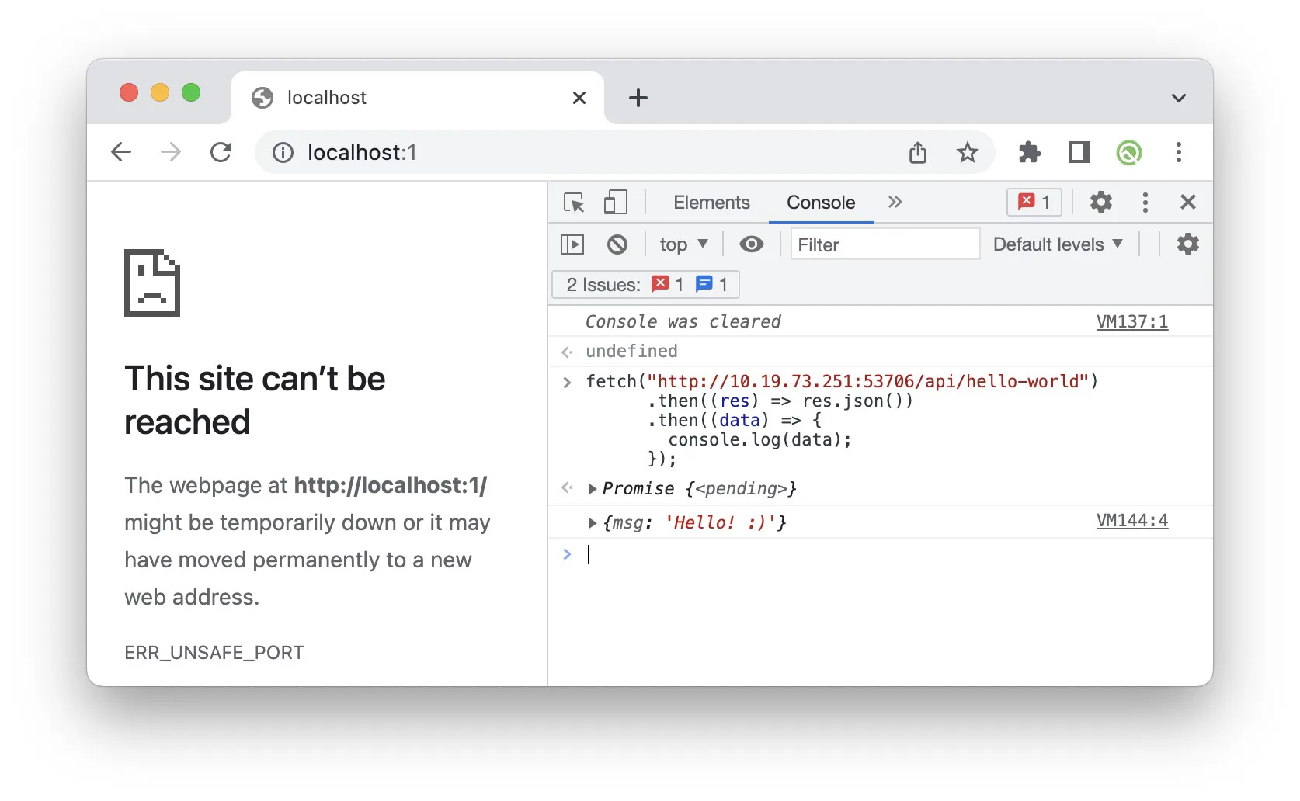Bookmark this page with the star icon
This screenshot has height=801, width=1300.
(967, 152)
